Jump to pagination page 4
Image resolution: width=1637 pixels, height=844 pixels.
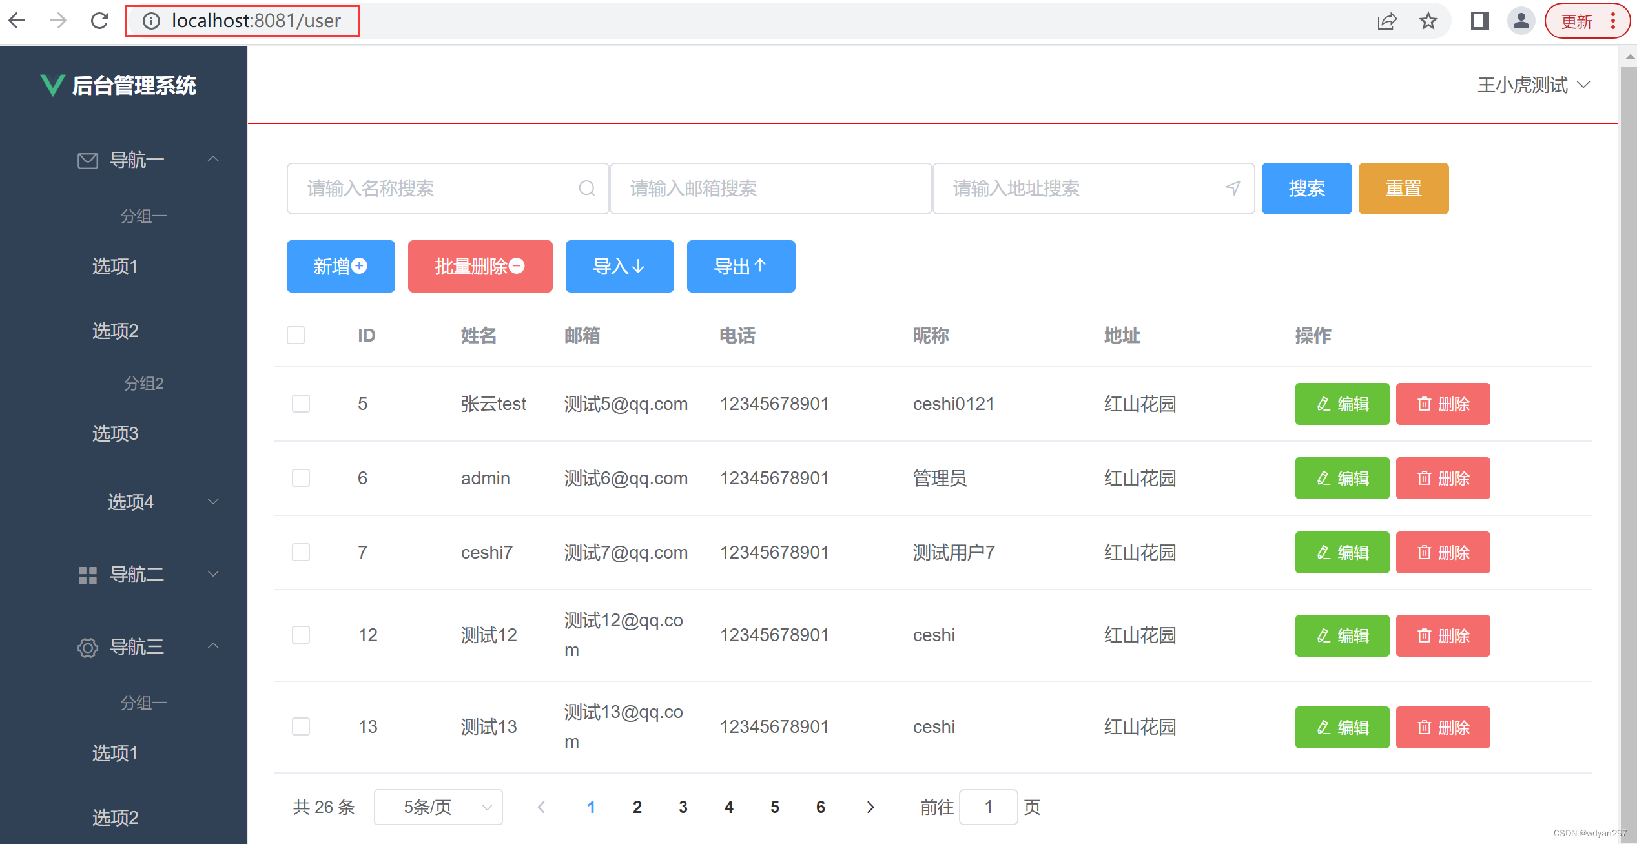(728, 807)
